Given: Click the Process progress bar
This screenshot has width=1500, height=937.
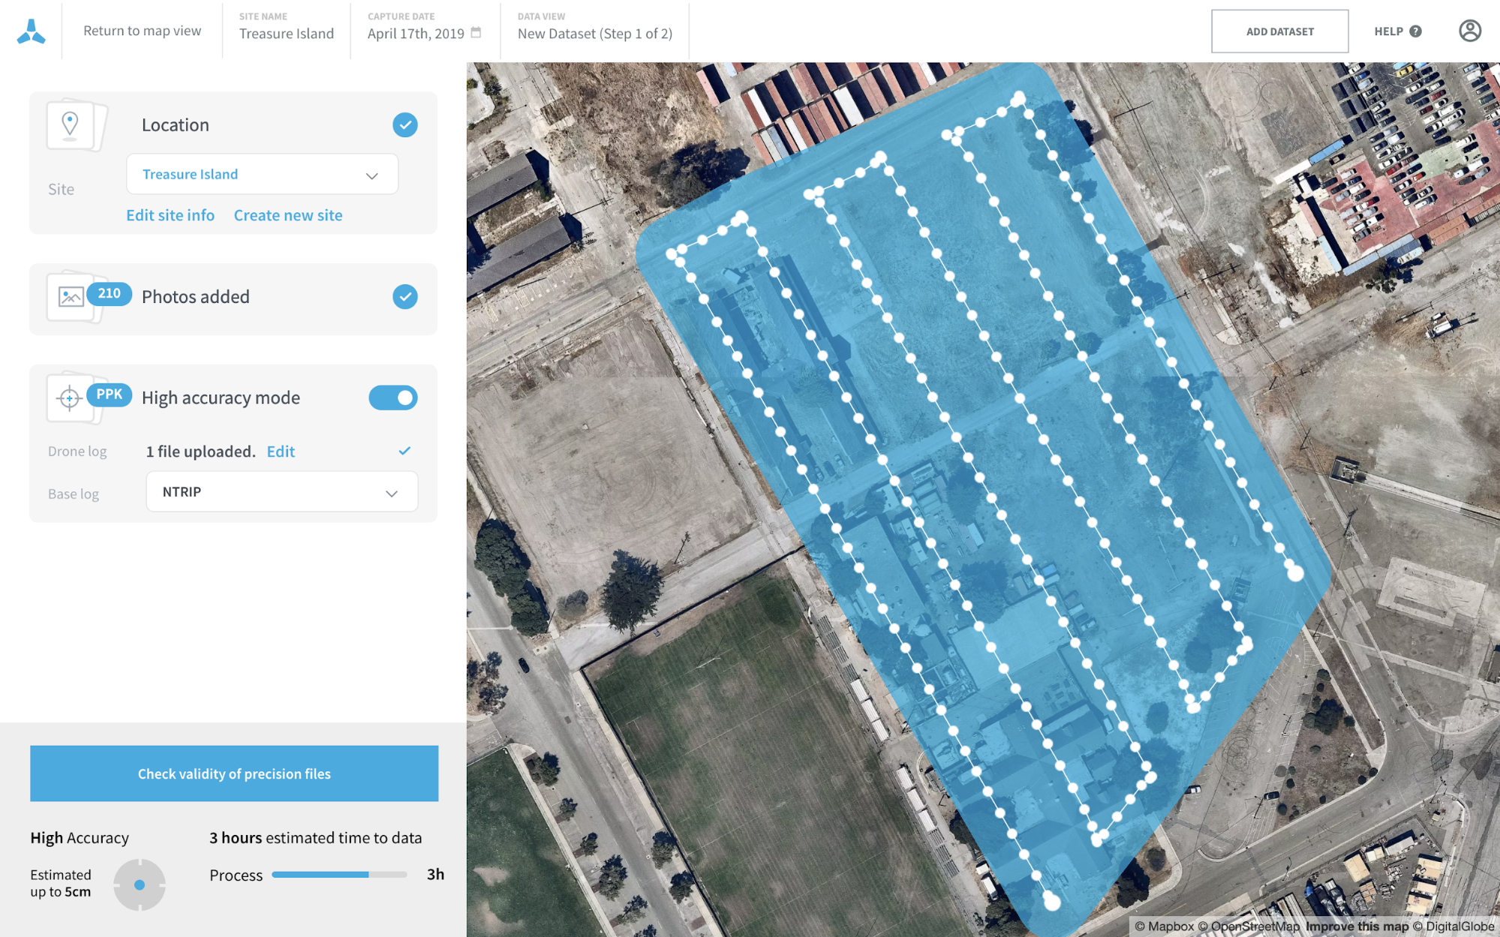Looking at the screenshot, I should click(339, 875).
